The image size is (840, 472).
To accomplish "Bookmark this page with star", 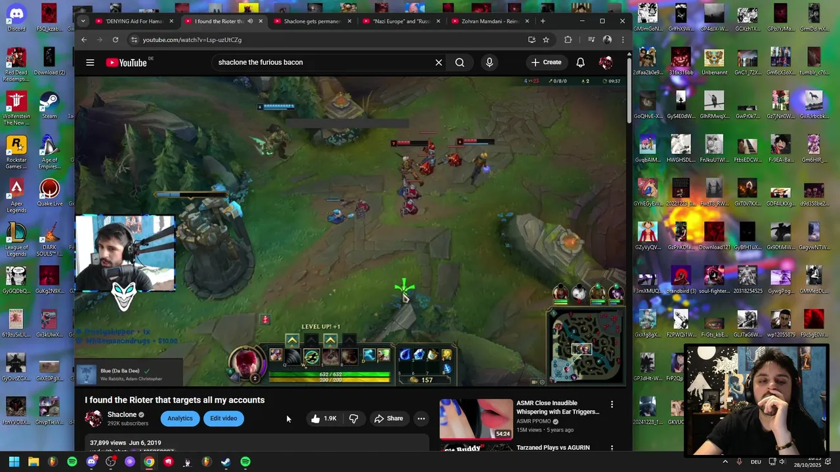I will (545, 40).
